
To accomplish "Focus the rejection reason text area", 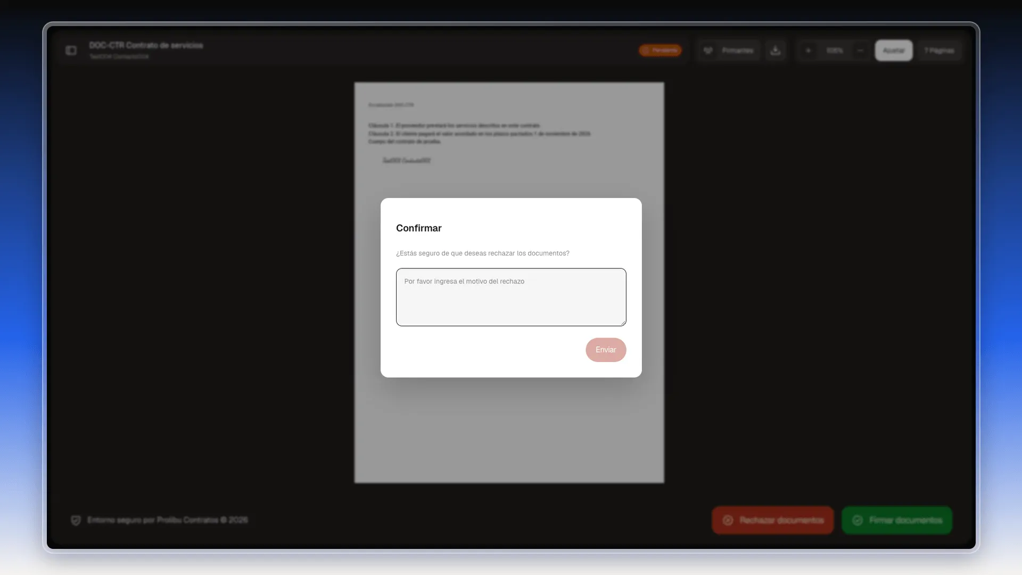I will click(x=511, y=297).
